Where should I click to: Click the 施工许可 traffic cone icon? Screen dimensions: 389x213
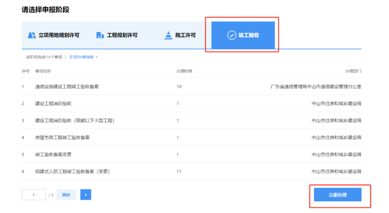(168, 35)
